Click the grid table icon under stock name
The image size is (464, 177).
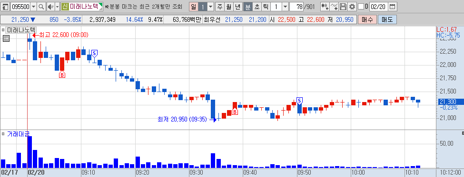point(6,38)
